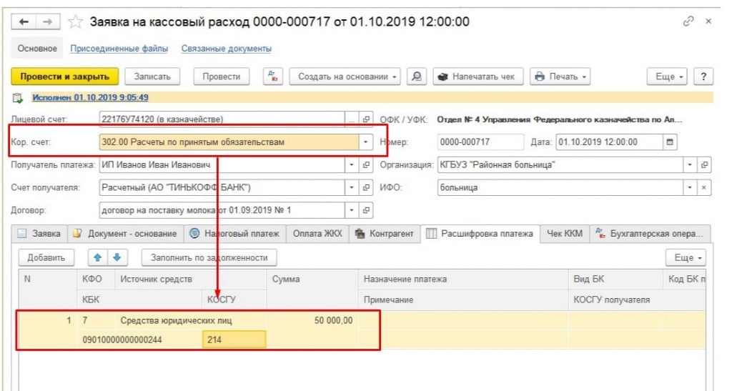Add document to favorites with star icon
Viewport: 732px width, 391px height.
(75, 22)
